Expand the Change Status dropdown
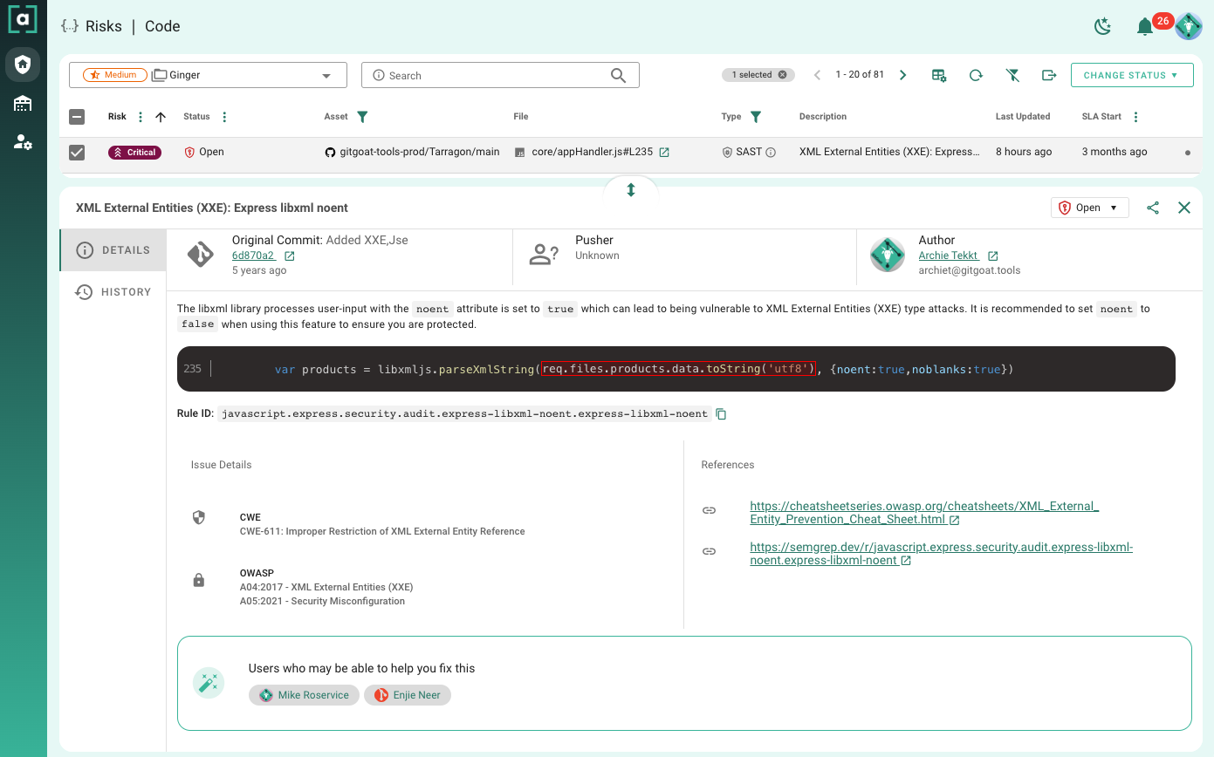This screenshot has width=1214, height=757. 1131,75
